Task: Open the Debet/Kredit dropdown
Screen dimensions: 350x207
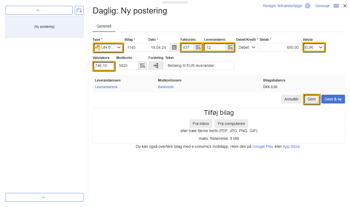Action: coord(247,47)
